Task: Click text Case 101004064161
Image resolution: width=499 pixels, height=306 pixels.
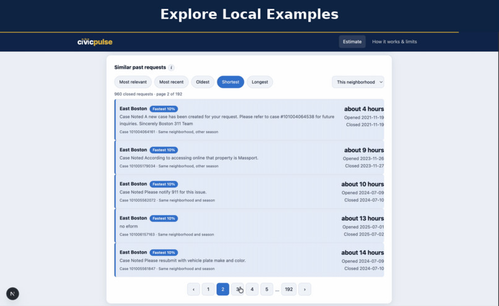Action: [137, 132]
